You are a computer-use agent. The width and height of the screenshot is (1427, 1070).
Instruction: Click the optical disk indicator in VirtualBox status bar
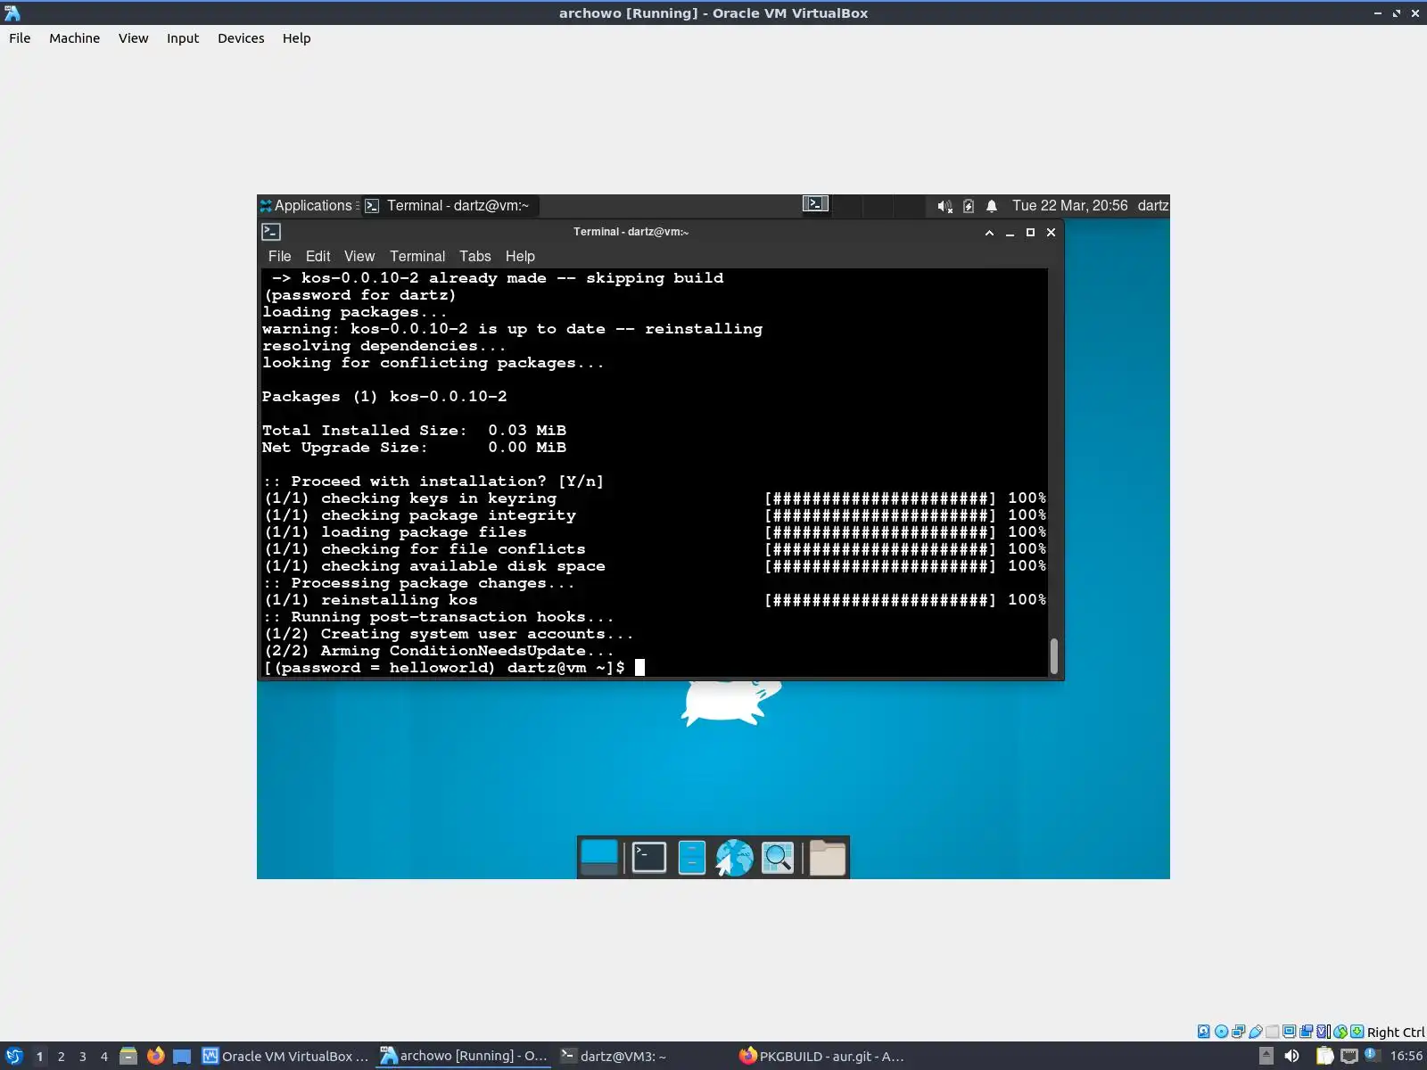tap(1221, 1032)
